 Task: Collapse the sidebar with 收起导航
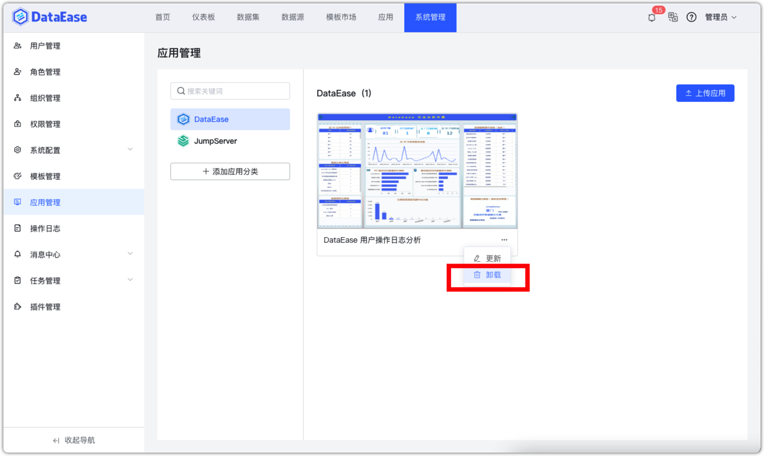(x=74, y=440)
